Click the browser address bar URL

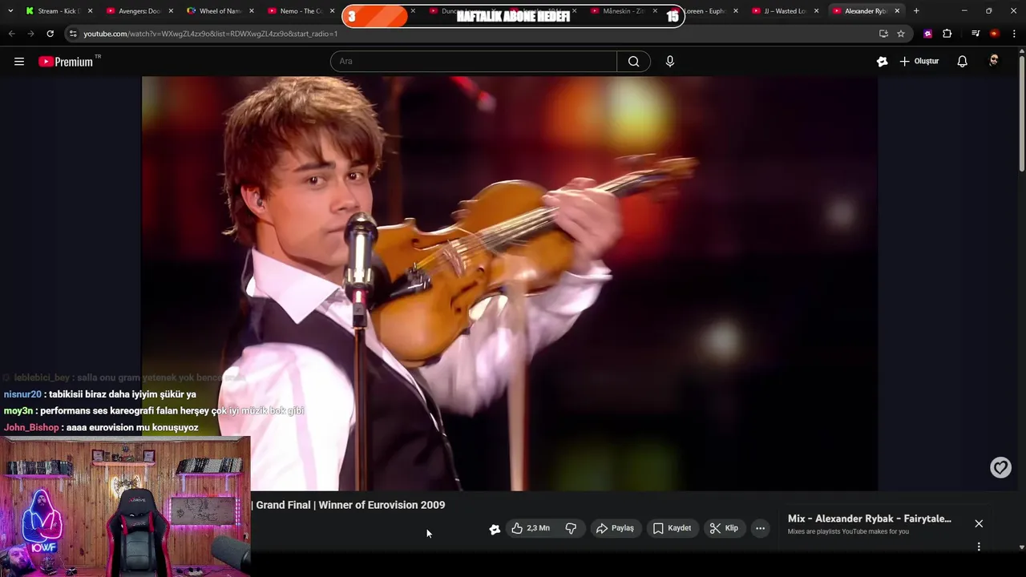211,34
